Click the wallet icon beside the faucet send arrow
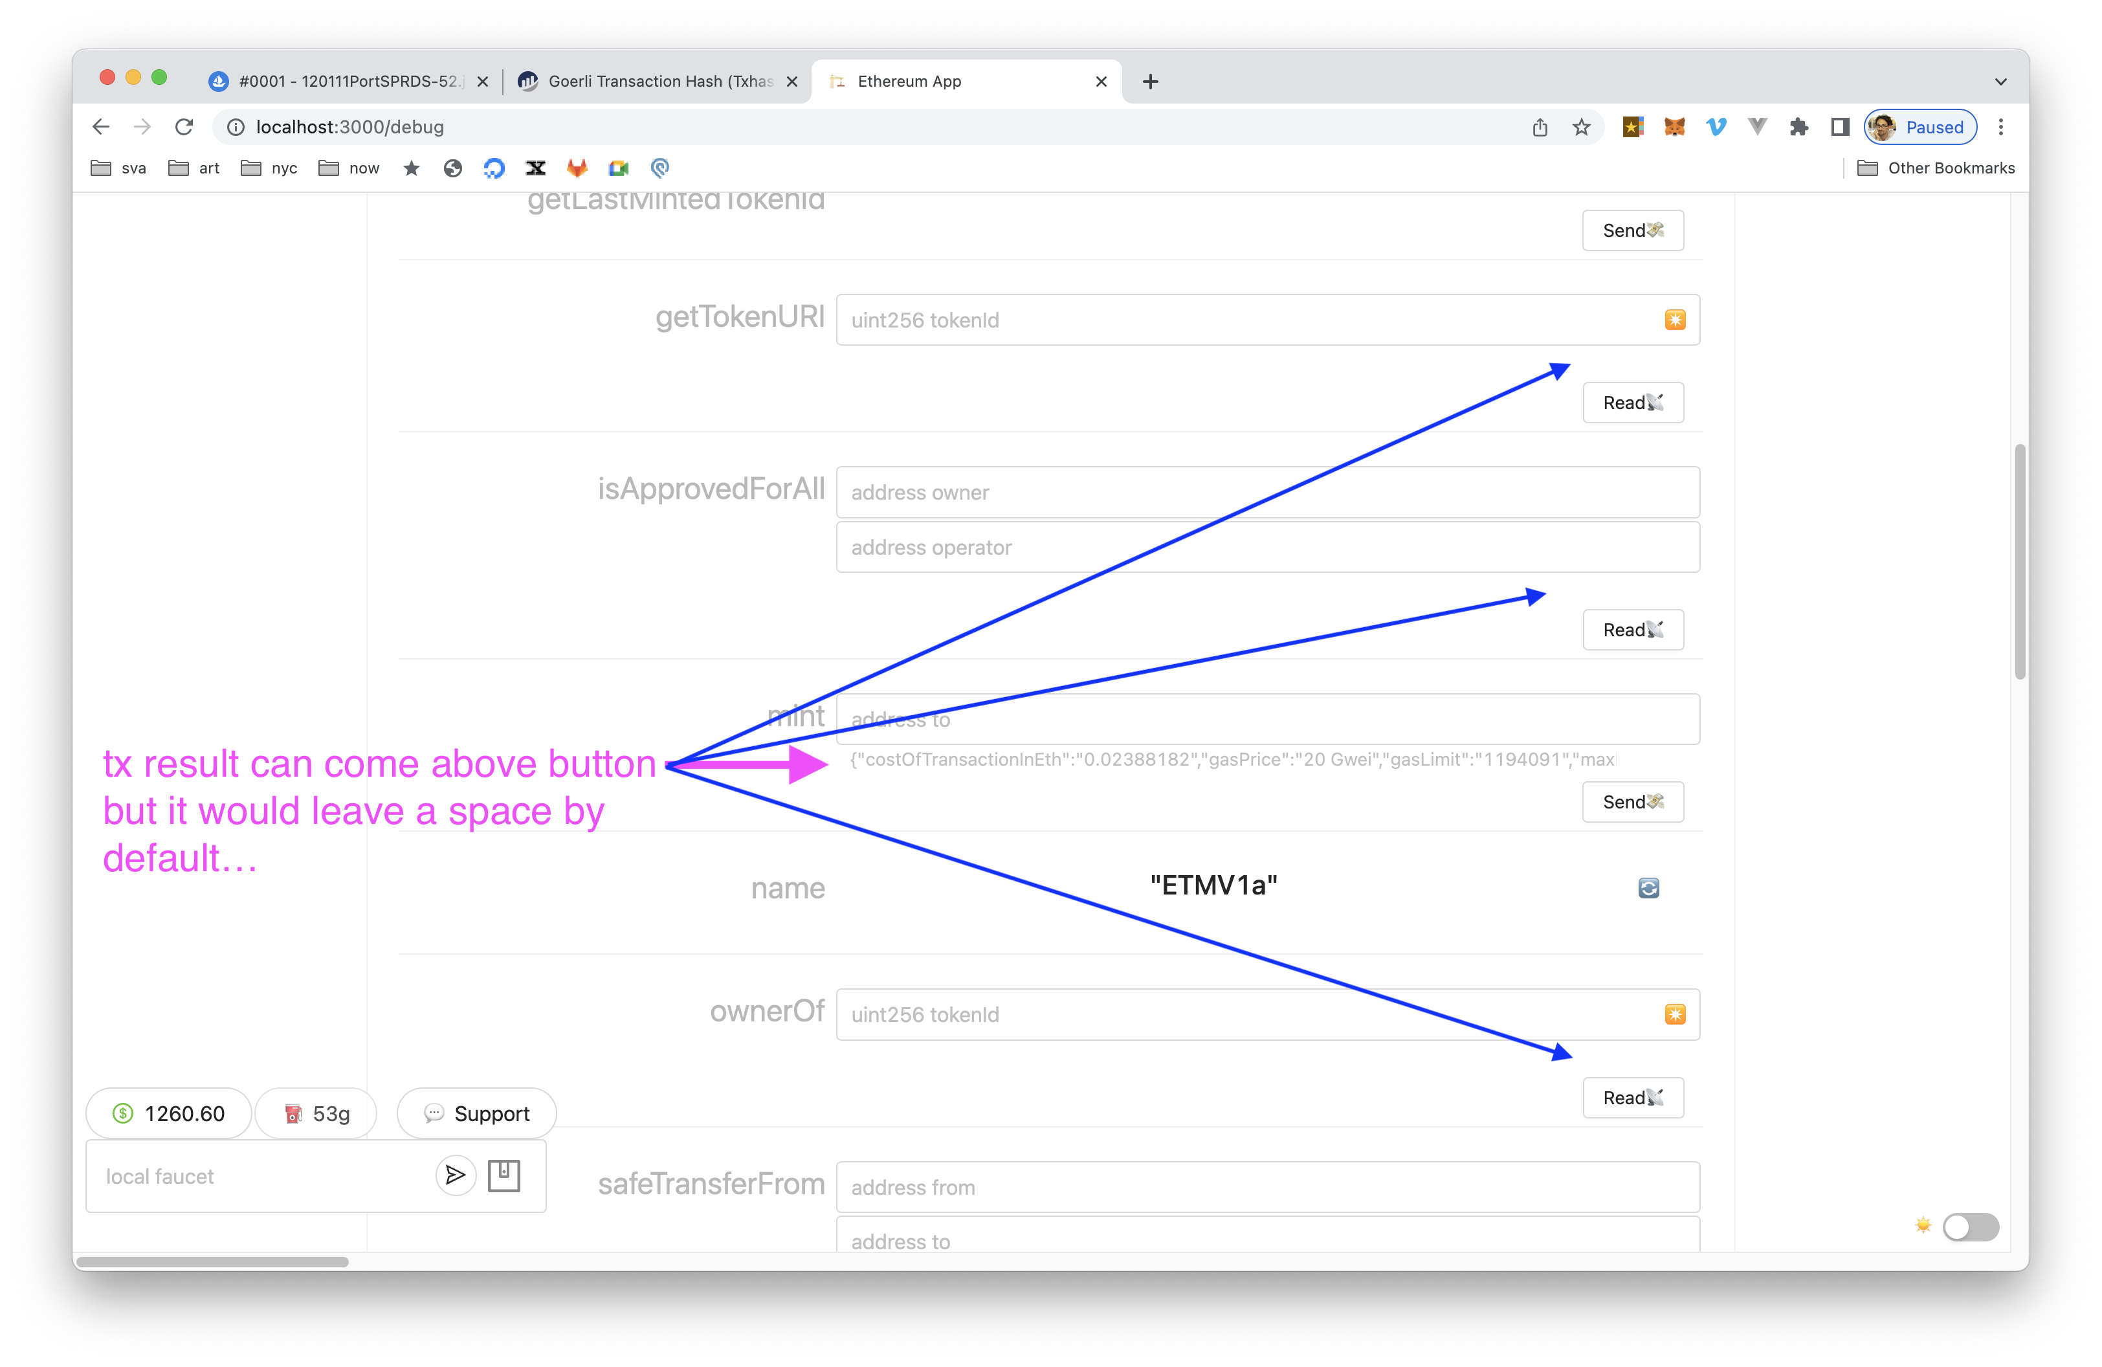2102x1367 pixels. [x=504, y=1175]
